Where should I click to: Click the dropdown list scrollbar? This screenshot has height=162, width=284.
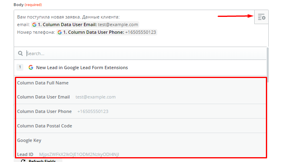(268, 65)
